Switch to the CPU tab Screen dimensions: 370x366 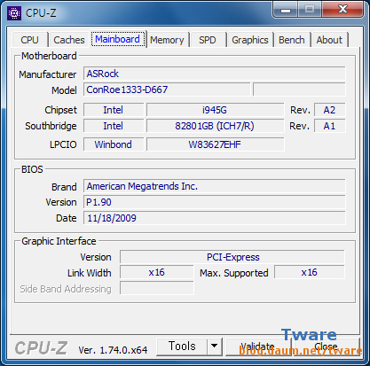pyautogui.click(x=29, y=40)
